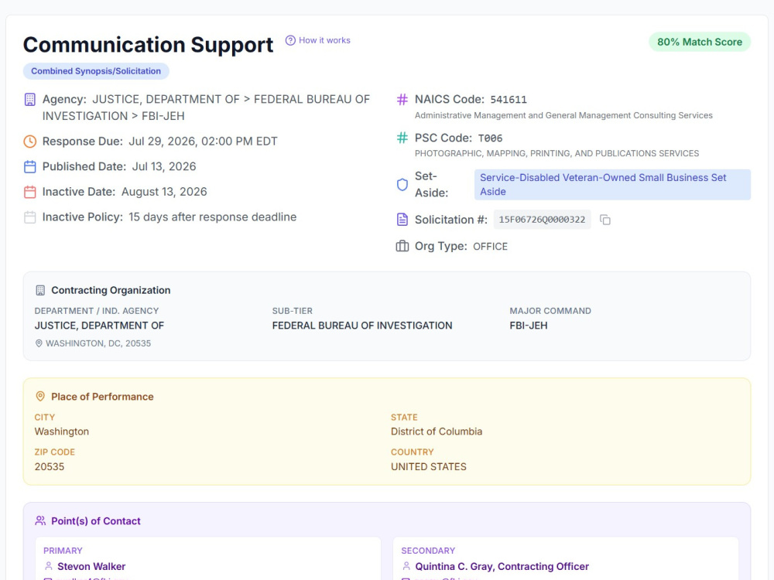Click the Org Type value OFFICE
The image size is (774, 580).
pos(490,246)
